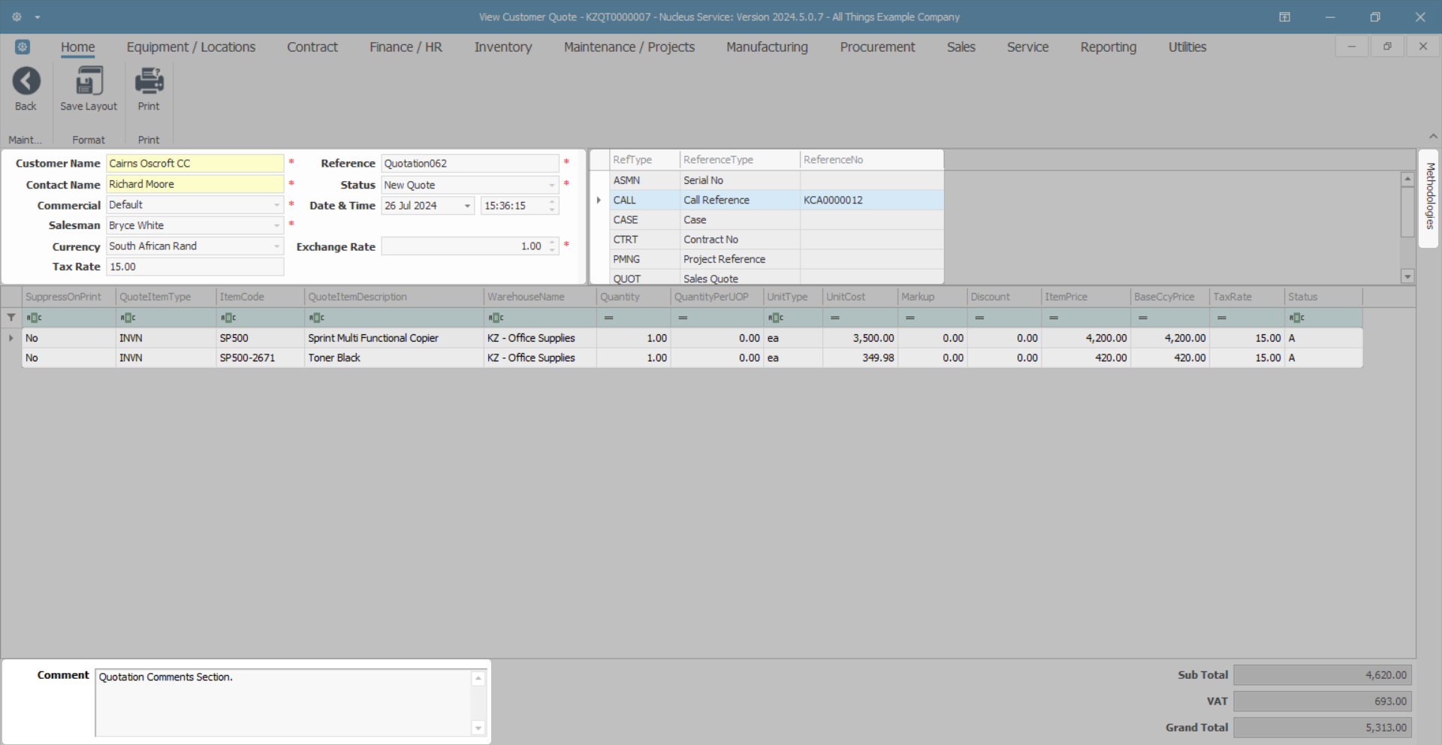The width and height of the screenshot is (1442, 745).
Task: Click the Exchange Rate spinner control
Action: click(x=552, y=246)
